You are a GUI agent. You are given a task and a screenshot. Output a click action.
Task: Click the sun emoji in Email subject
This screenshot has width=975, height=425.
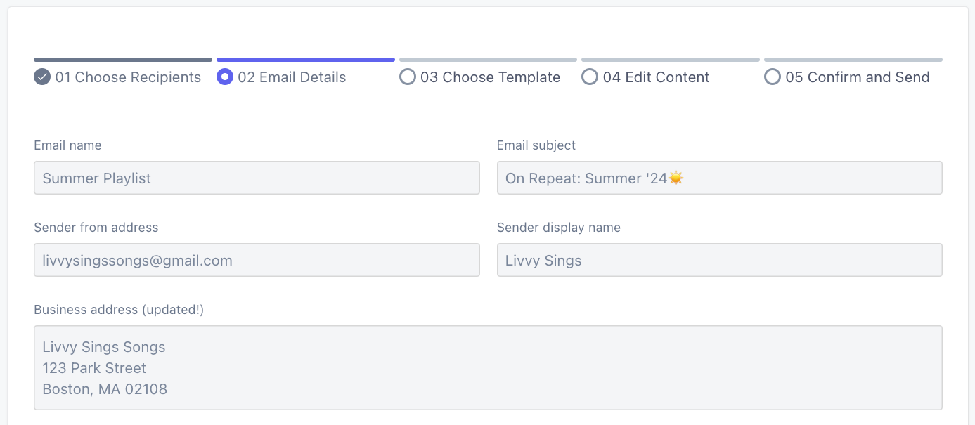click(676, 178)
